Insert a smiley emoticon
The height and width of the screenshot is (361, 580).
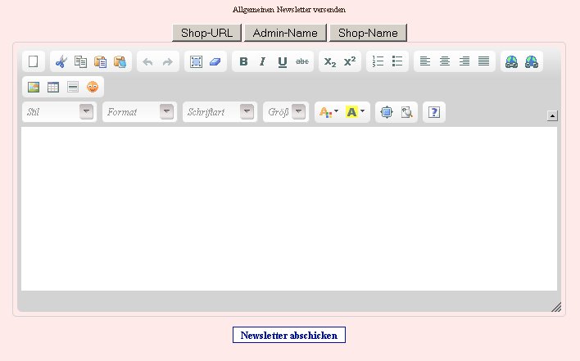click(93, 88)
